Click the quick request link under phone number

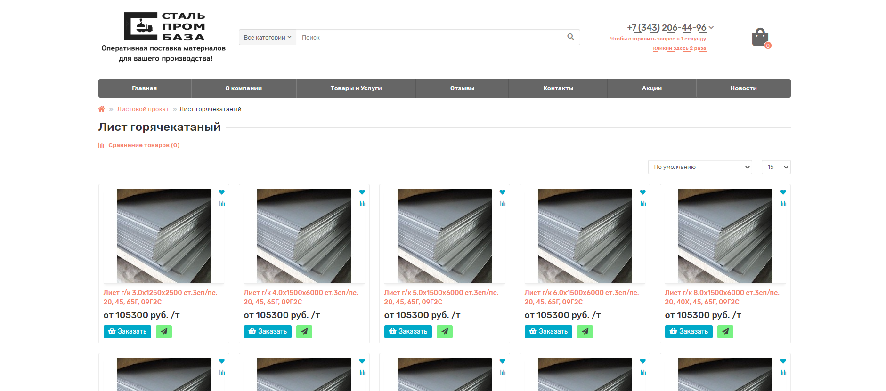click(x=658, y=43)
